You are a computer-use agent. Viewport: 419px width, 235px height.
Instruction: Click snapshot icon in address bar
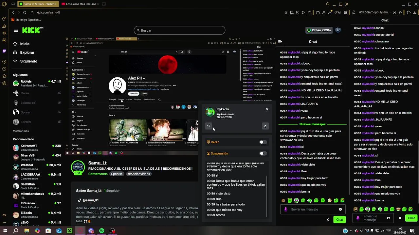292,12
